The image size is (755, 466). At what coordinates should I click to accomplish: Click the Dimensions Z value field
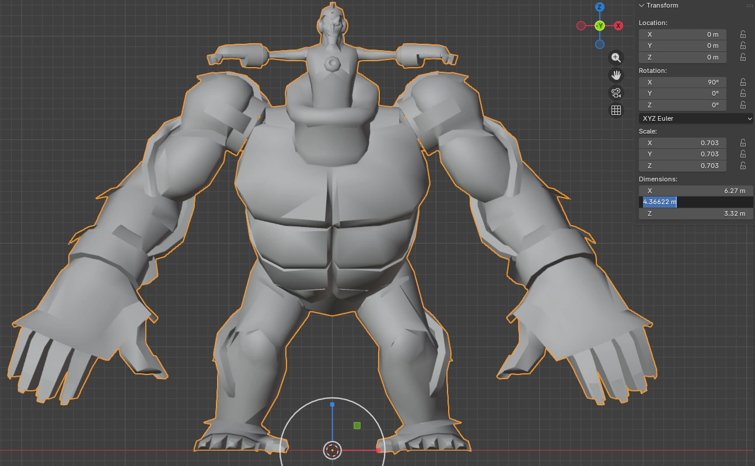695,213
